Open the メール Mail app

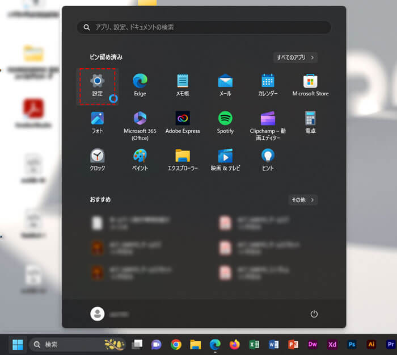[225, 86]
